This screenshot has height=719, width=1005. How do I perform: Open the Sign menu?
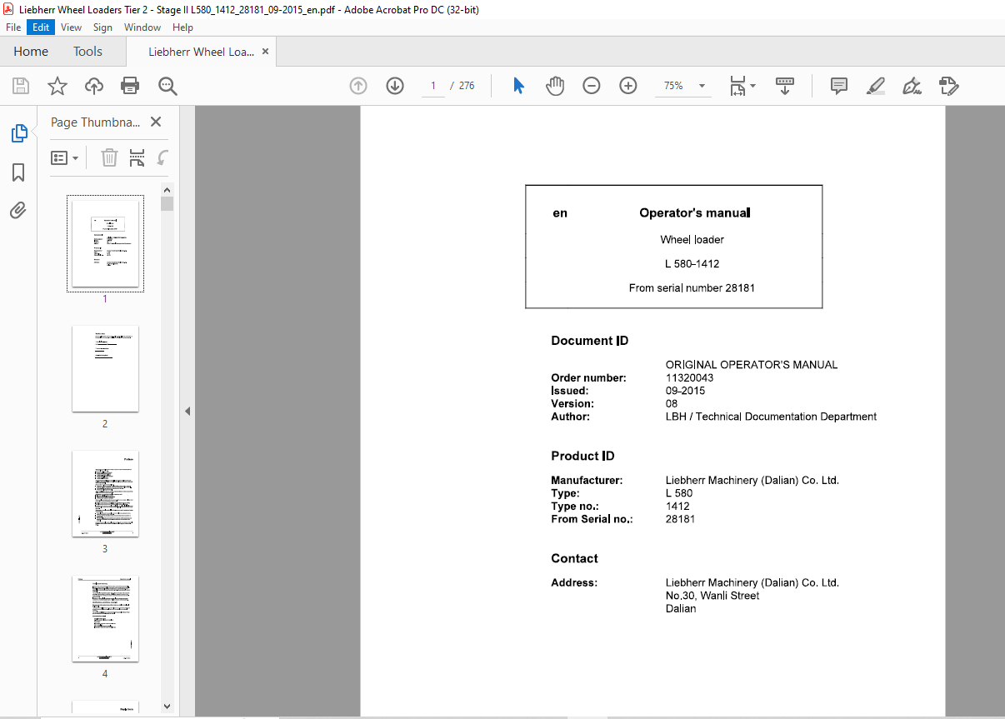[x=102, y=27]
